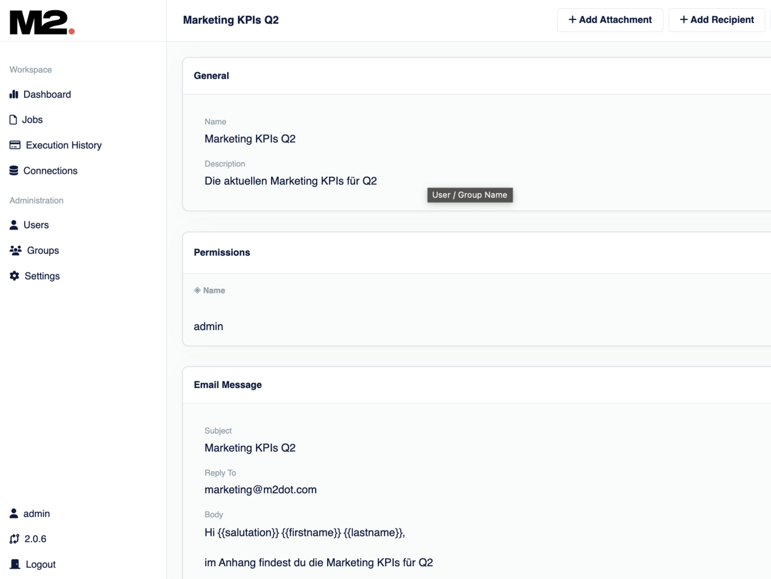Collapse the Email Message section
The width and height of the screenshot is (771, 579).
(x=228, y=385)
